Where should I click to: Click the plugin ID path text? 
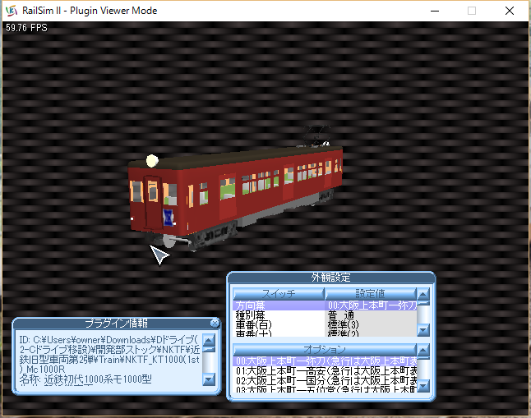tap(109, 355)
